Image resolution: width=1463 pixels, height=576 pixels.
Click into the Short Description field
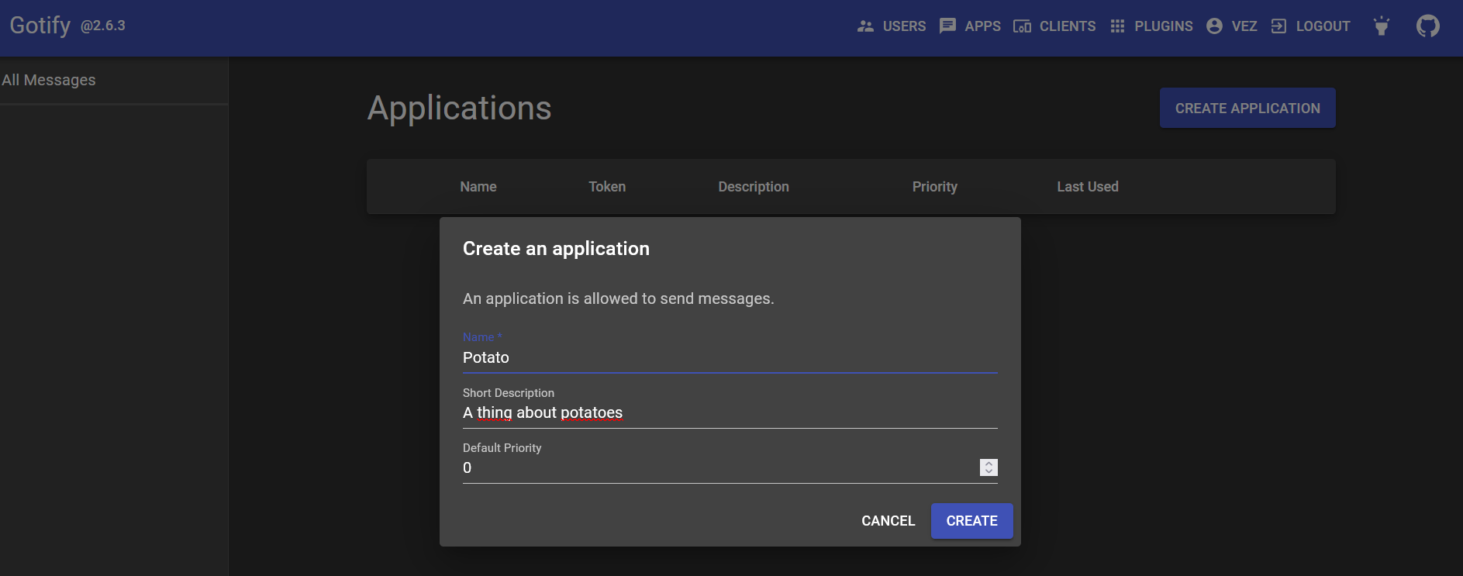729,412
